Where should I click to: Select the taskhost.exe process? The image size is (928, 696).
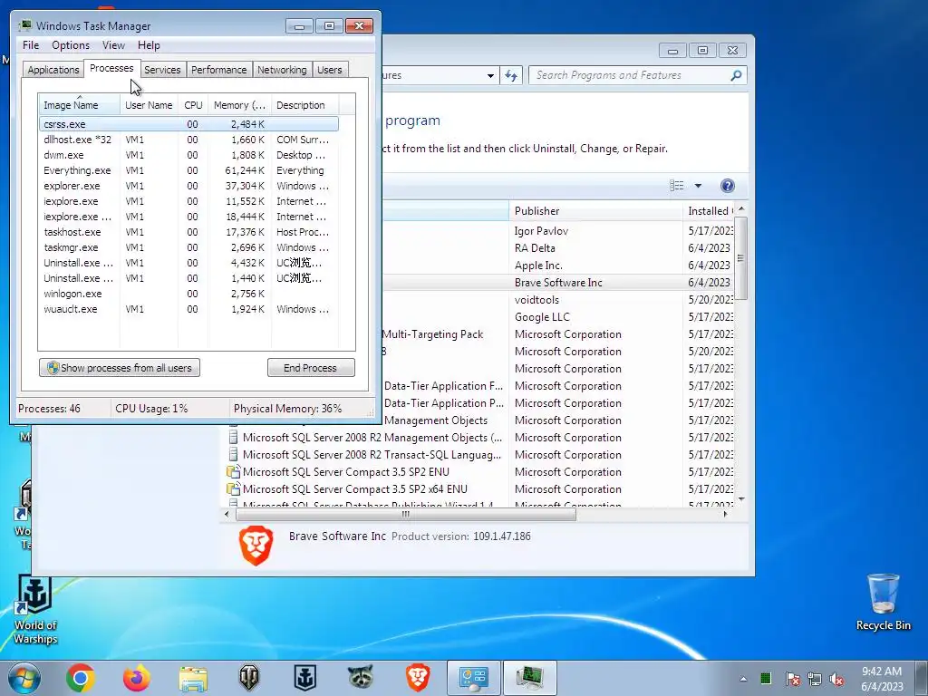coord(188,232)
